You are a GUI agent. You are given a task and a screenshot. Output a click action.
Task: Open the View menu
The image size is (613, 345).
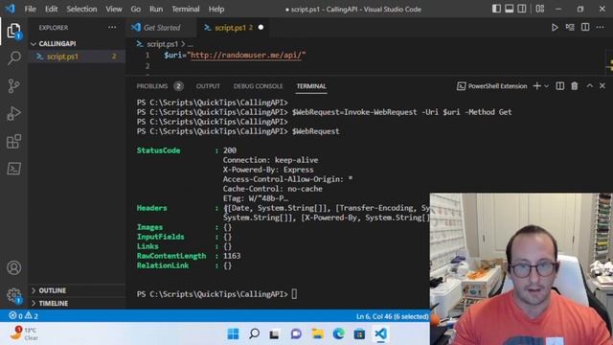click(x=113, y=9)
